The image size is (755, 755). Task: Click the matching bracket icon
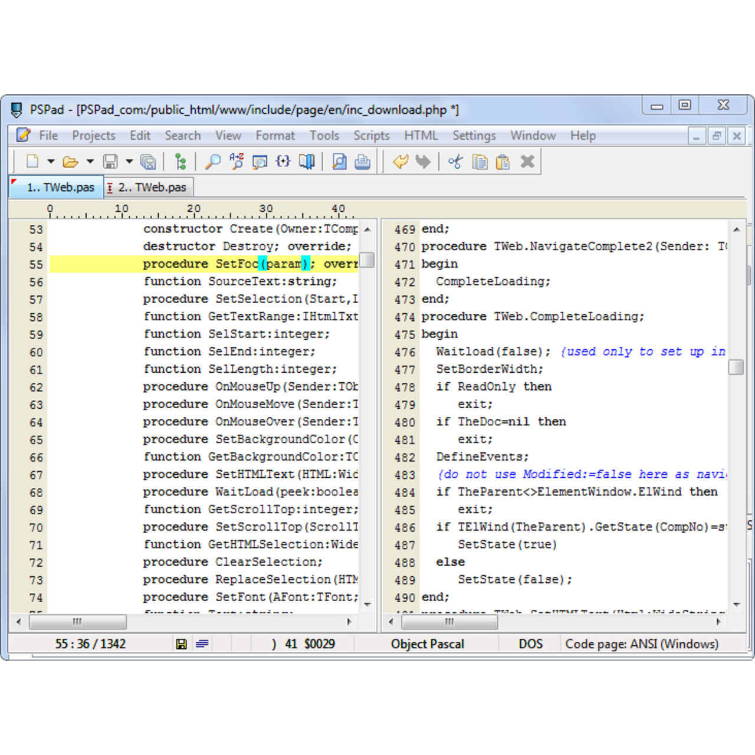[x=283, y=162]
